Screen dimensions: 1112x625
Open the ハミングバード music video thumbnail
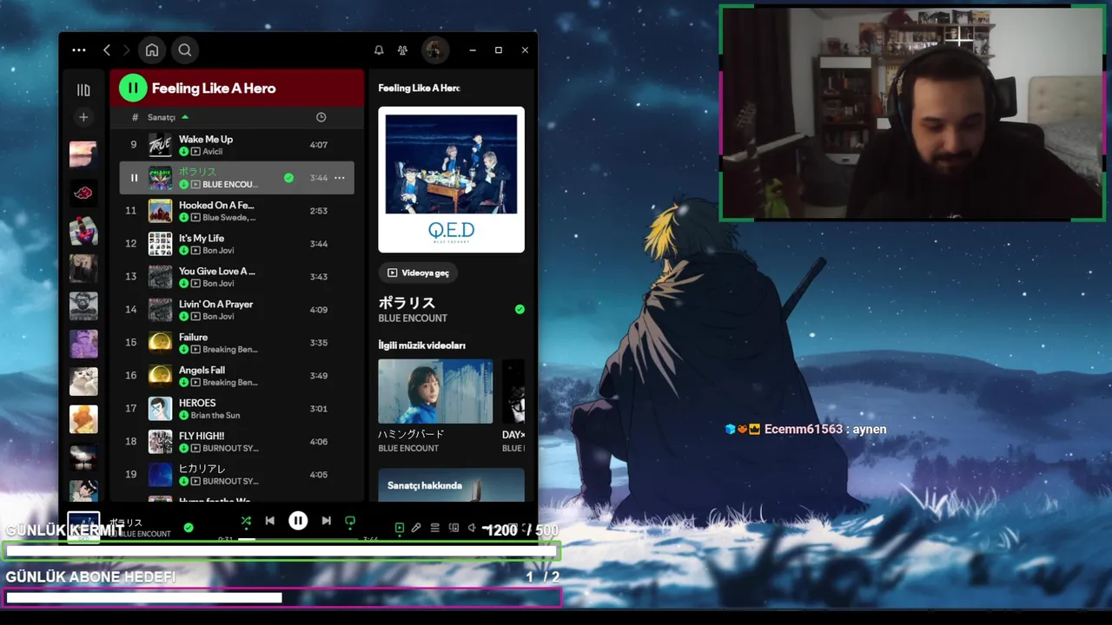[435, 391]
